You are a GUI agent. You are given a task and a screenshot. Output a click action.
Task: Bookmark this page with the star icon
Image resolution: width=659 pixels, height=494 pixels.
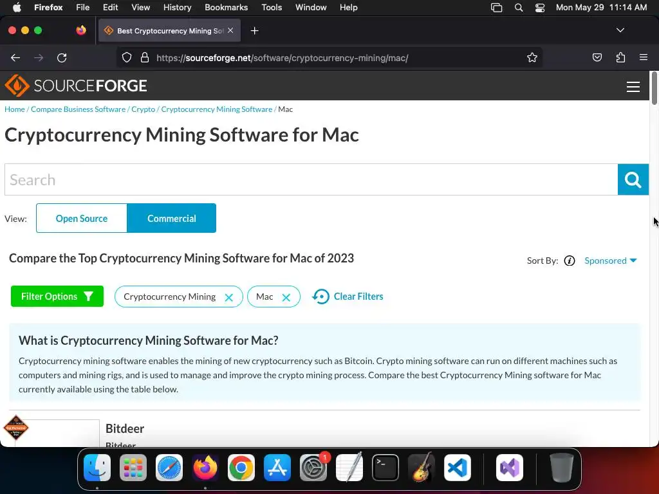pyautogui.click(x=532, y=57)
